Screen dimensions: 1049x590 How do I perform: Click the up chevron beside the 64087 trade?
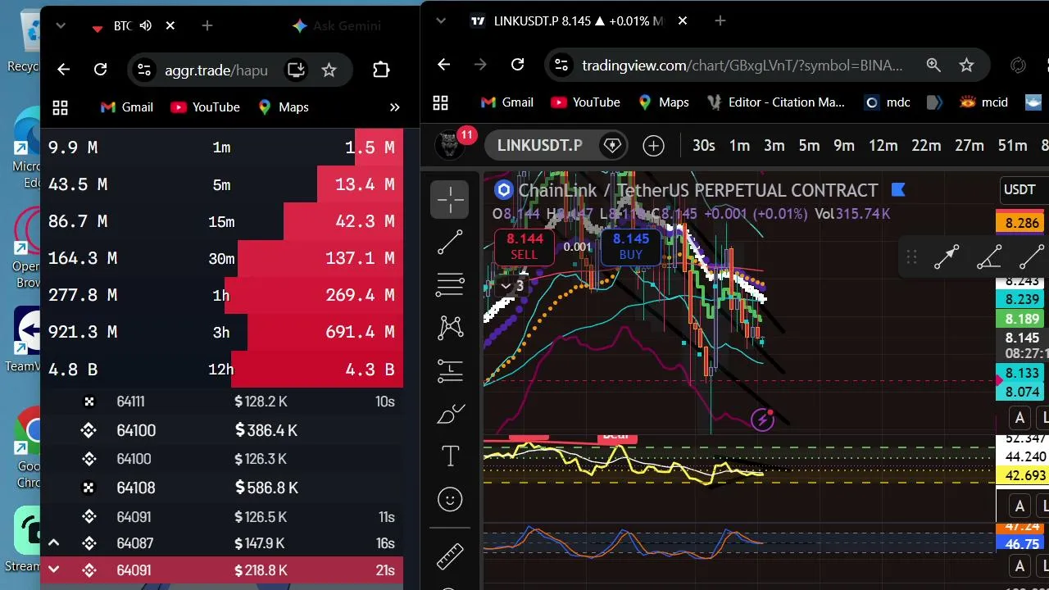click(x=53, y=542)
